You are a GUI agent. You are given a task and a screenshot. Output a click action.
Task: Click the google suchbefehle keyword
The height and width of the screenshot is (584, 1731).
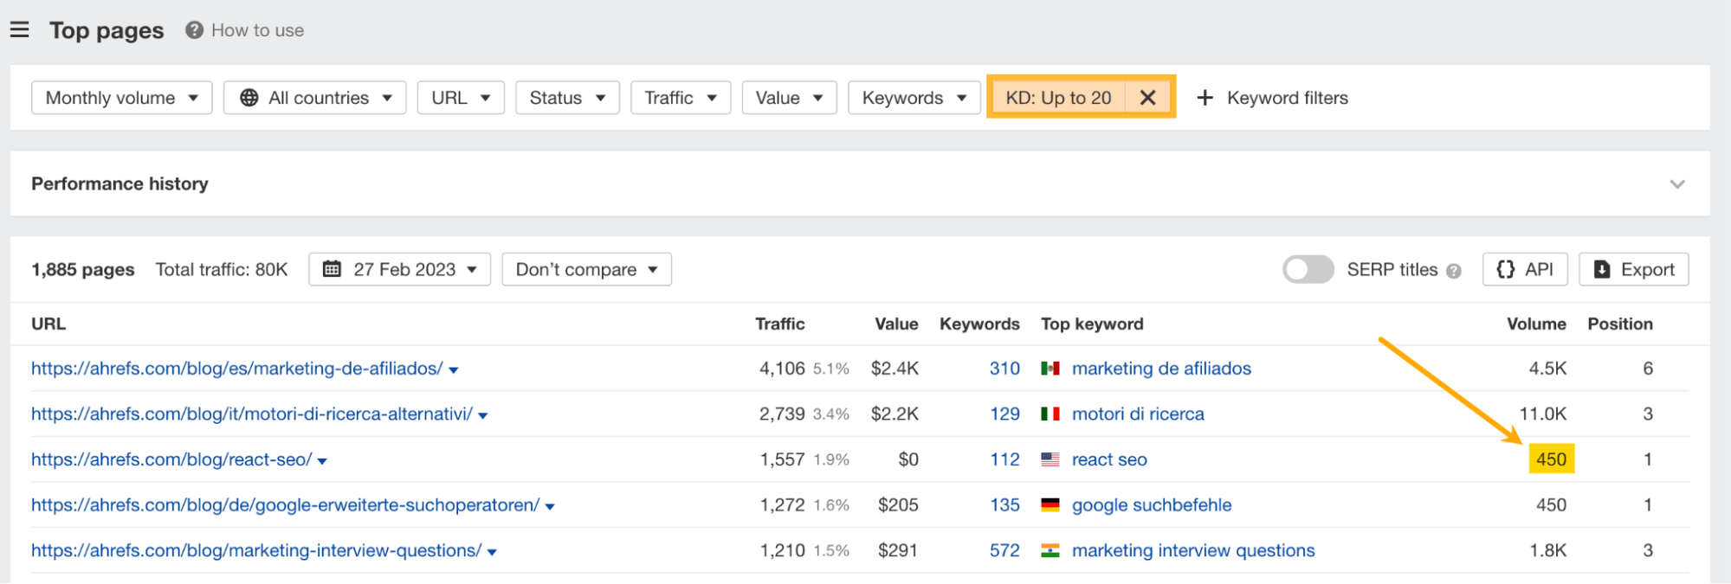tap(1152, 505)
